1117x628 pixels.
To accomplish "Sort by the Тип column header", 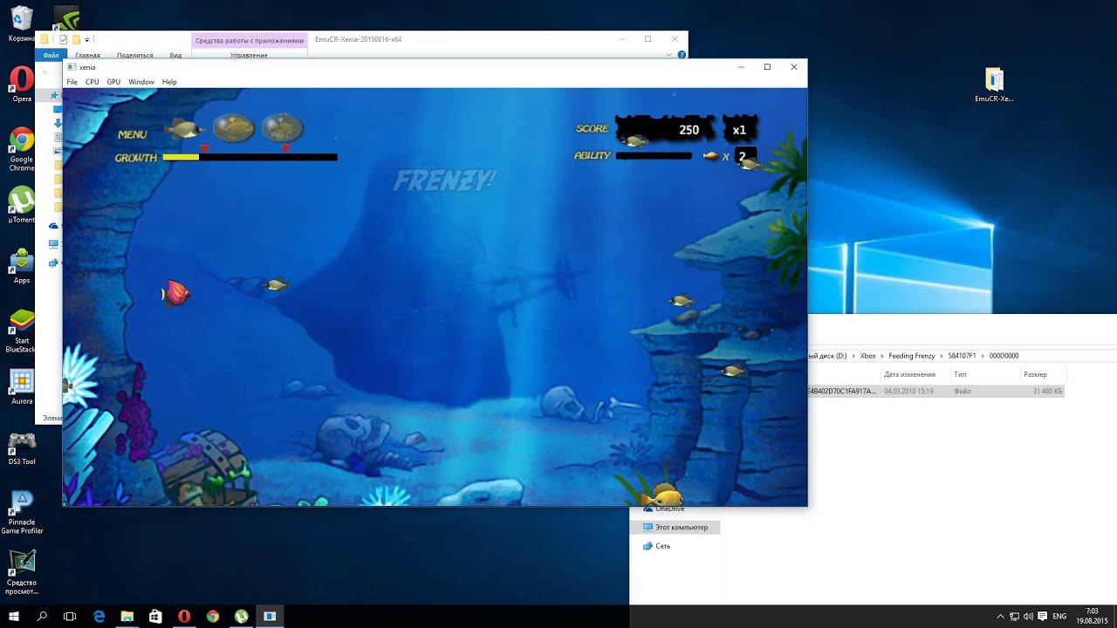I will tap(984, 374).
